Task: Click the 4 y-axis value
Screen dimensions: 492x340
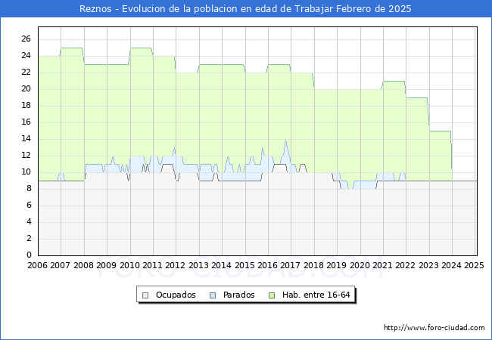Action: tap(29, 221)
